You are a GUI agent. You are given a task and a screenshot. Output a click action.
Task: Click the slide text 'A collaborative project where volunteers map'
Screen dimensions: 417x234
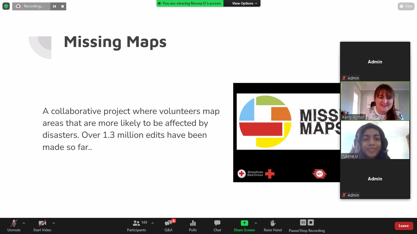(x=131, y=111)
